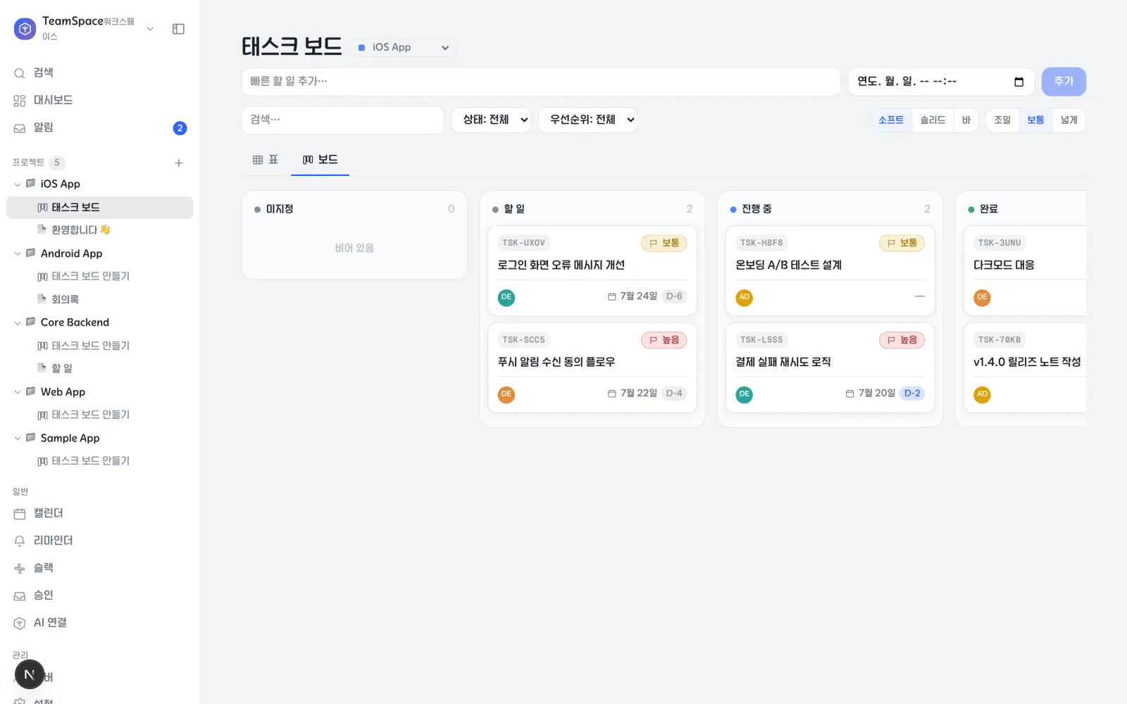Click the 리마인더 bell icon
The height and width of the screenshot is (704, 1127).
click(x=20, y=541)
